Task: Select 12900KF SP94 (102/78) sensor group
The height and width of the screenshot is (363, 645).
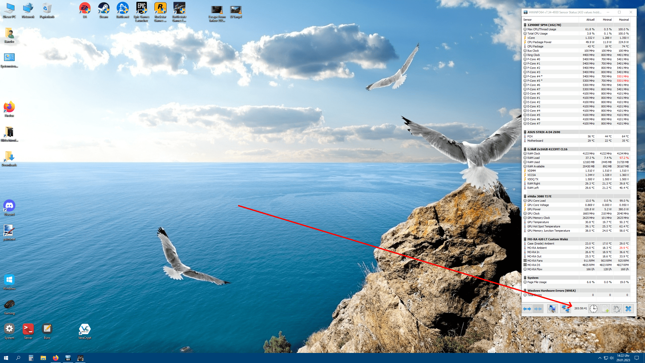Action: click(x=576, y=25)
